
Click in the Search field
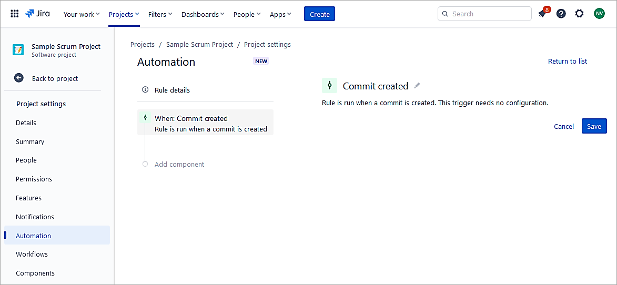point(489,14)
